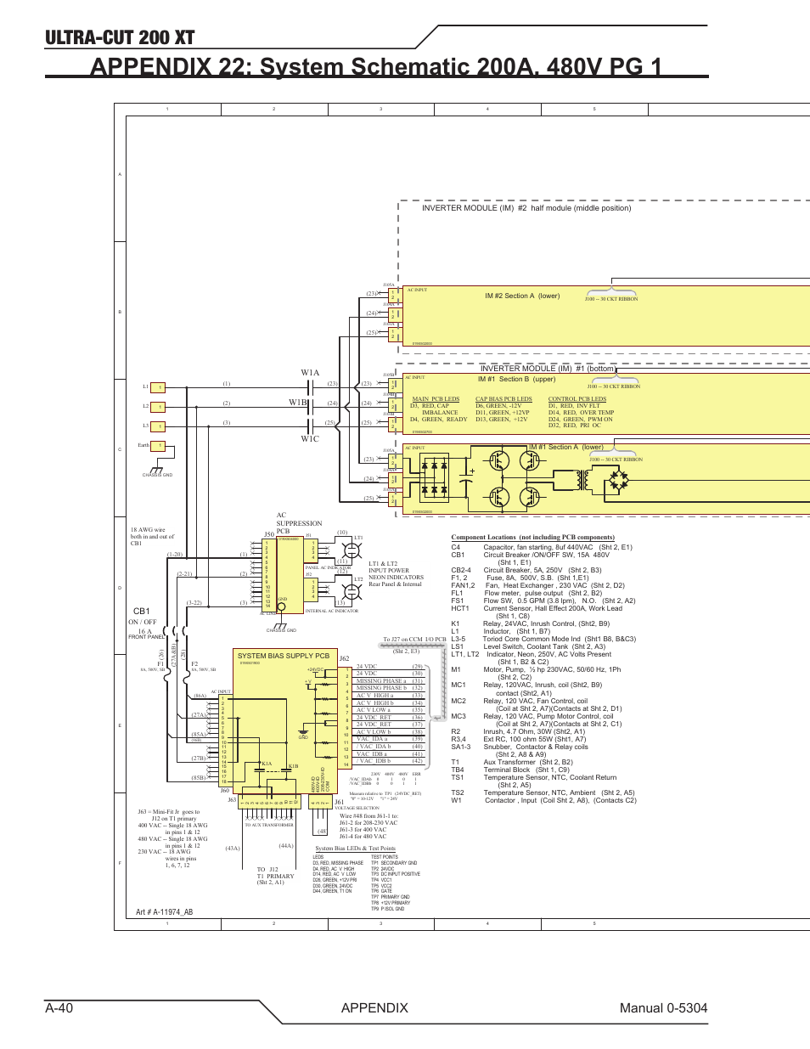
Task: Select the IM #1 Section B (upper) label
Action: click(516, 380)
